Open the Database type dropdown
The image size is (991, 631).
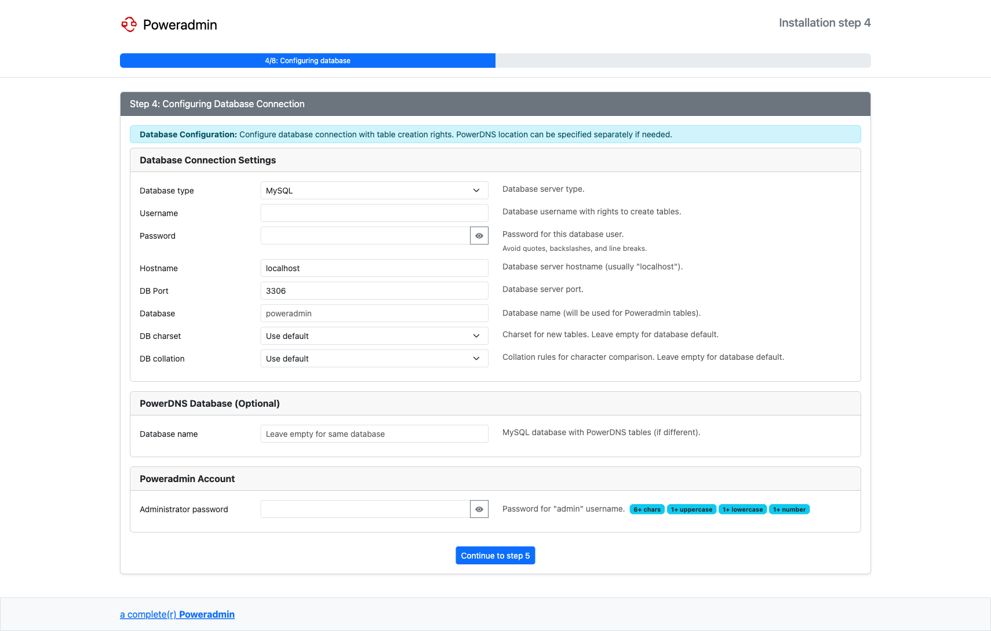374,191
